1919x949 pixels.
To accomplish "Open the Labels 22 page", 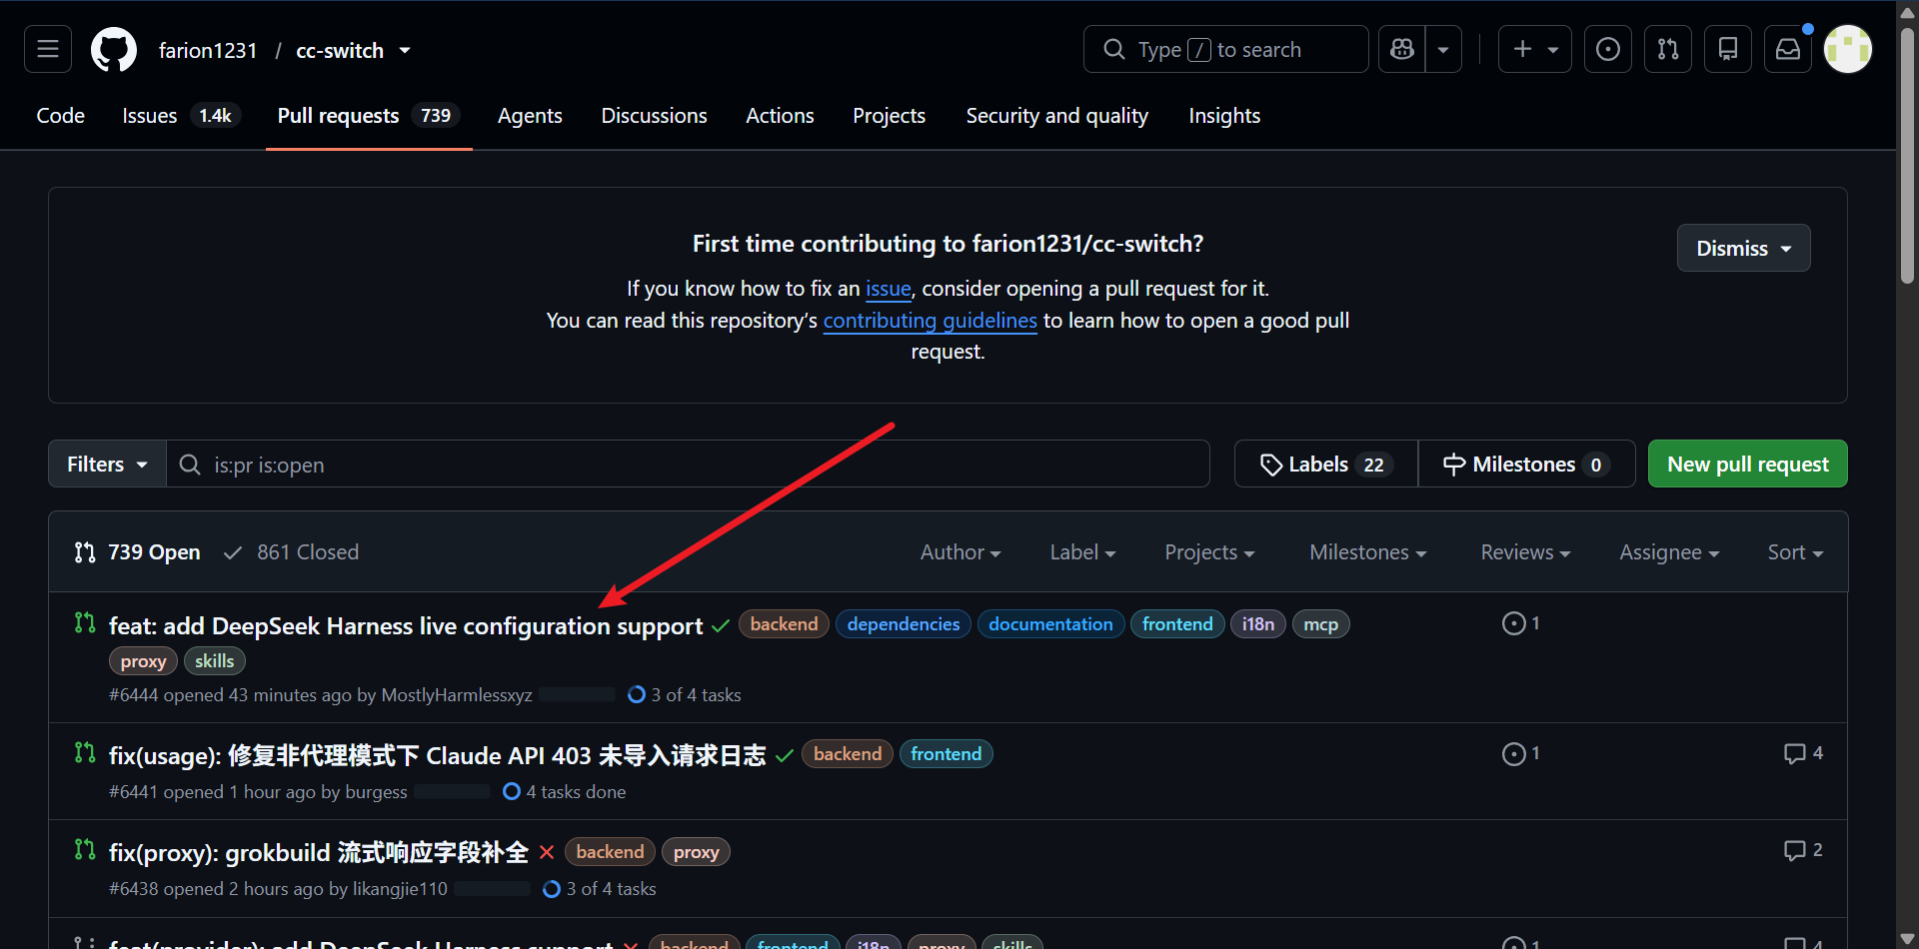I will tap(1325, 464).
